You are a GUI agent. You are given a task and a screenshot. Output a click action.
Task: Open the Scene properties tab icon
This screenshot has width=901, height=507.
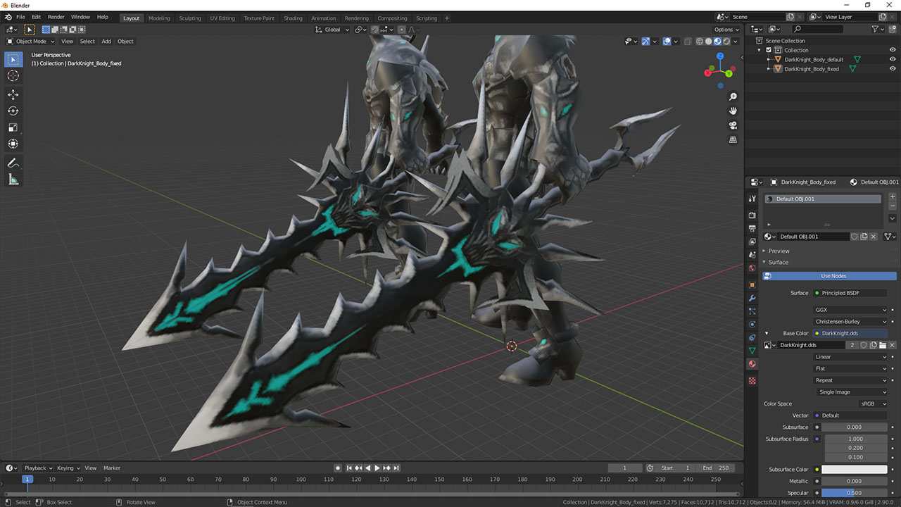click(752, 255)
